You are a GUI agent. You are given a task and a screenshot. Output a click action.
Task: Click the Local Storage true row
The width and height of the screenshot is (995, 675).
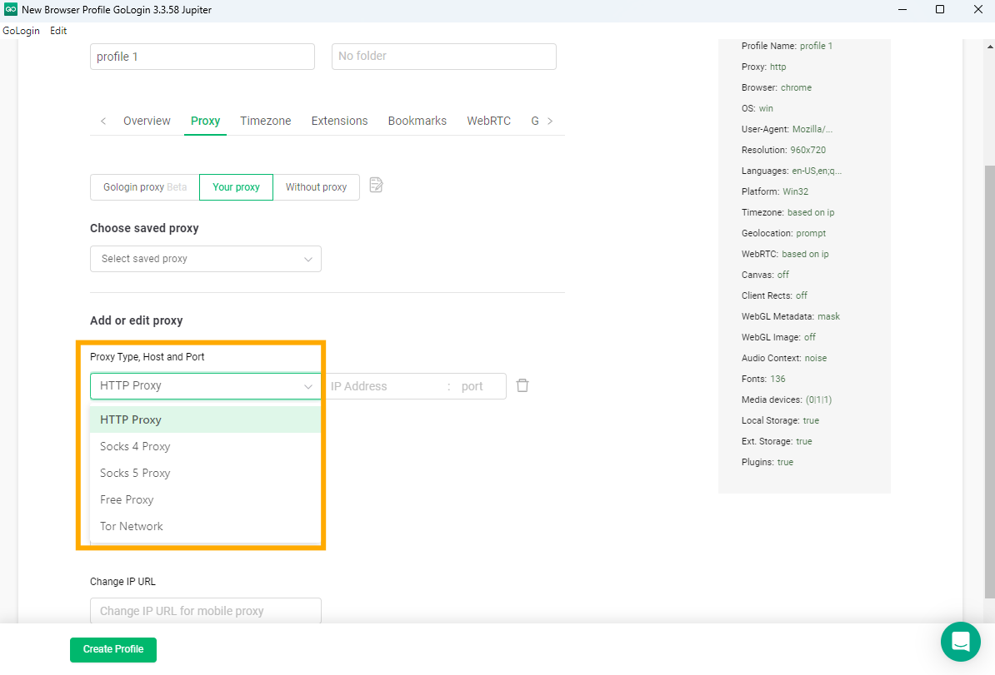[x=781, y=421]
